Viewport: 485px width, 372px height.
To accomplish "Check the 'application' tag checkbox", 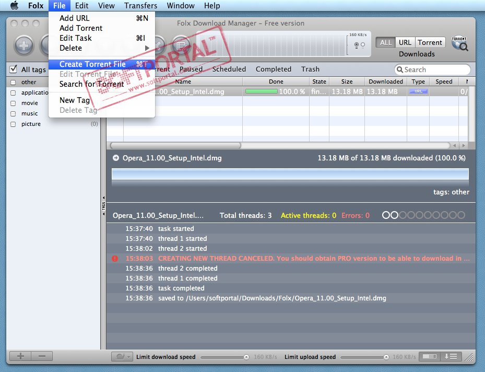I will [x=13, y=93].
